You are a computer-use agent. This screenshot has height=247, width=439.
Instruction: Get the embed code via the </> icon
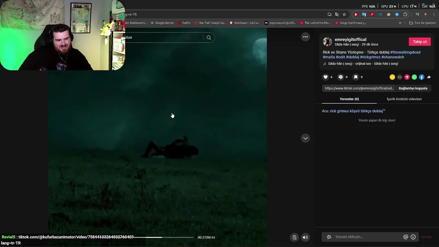[400, 77]
